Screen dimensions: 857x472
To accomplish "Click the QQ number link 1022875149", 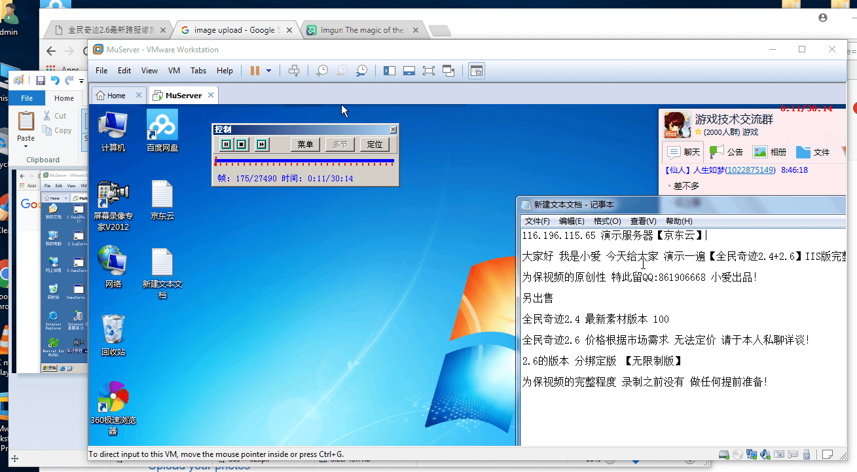I will coord(750,170).
